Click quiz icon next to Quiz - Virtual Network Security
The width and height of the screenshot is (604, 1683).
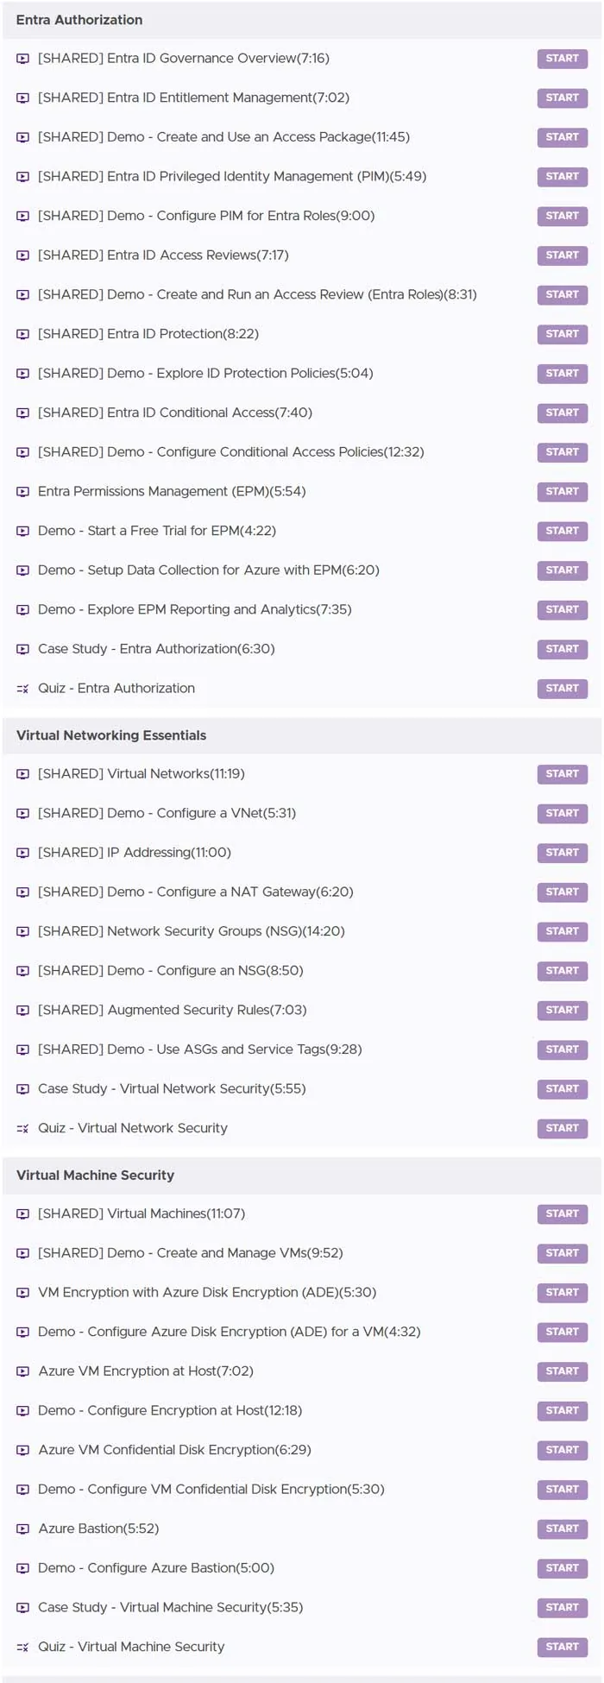23,1128
